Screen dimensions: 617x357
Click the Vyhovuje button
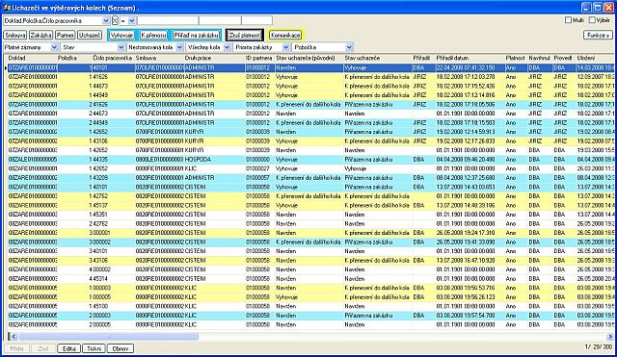pyautogui.click(x=122, y=36)
